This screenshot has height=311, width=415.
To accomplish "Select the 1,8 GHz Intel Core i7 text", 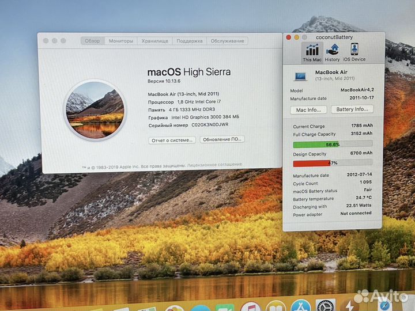I will point(199,101).
